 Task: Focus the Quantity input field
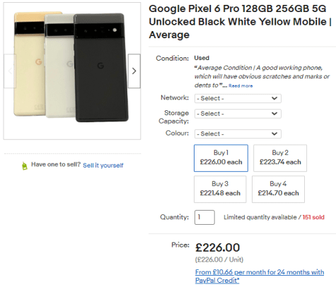[x=204, y=217]
